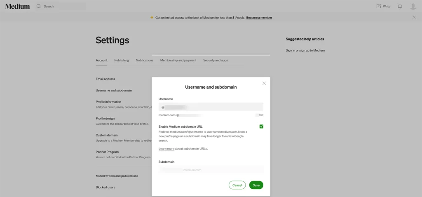Open the notifications bell
The width and height of the screenshot is (422, 197).
400,6
